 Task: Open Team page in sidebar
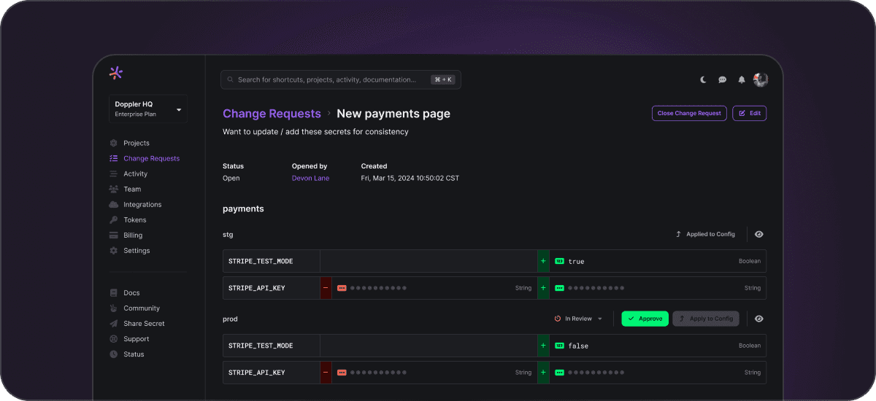point(125,189)
